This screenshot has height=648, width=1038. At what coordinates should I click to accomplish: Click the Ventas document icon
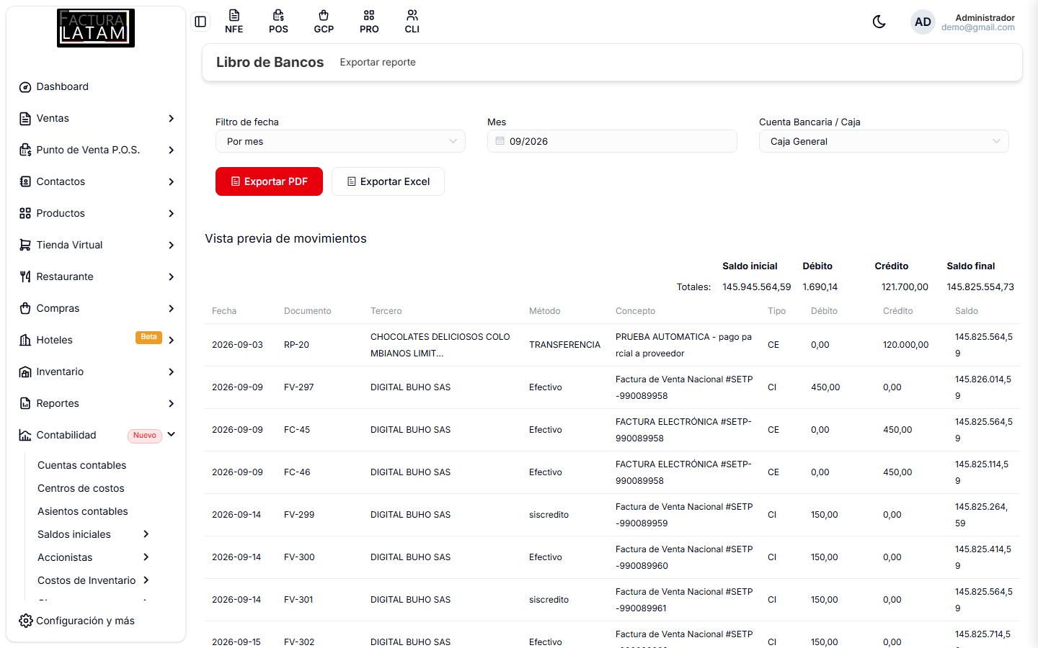click(x=25, y=119)
